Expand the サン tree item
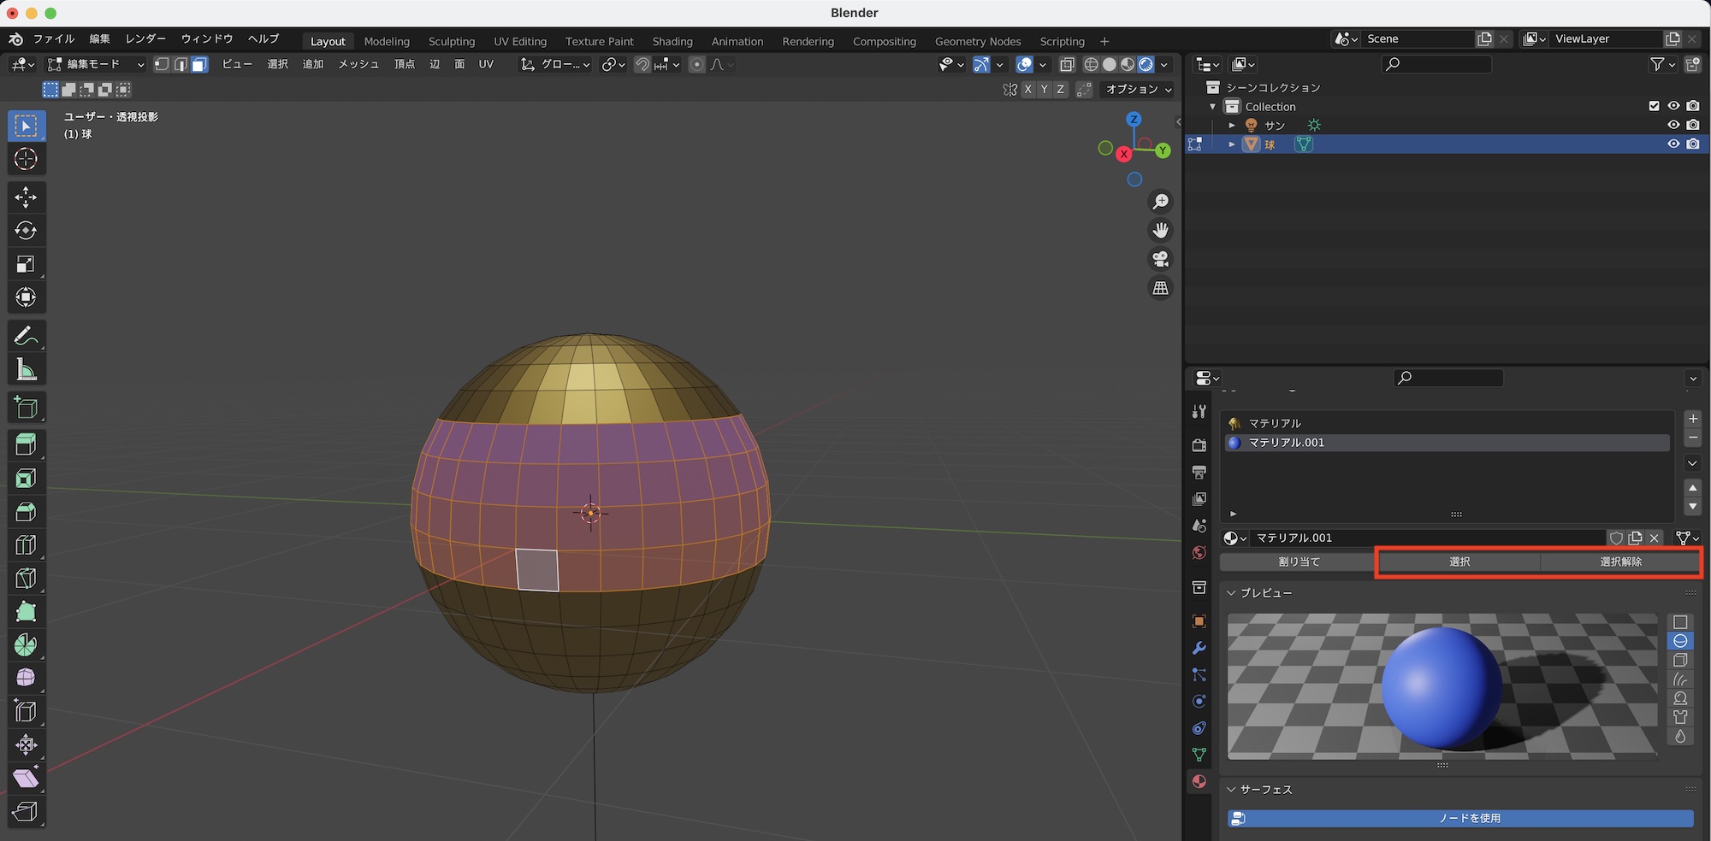 click(x=1232, y=126)
